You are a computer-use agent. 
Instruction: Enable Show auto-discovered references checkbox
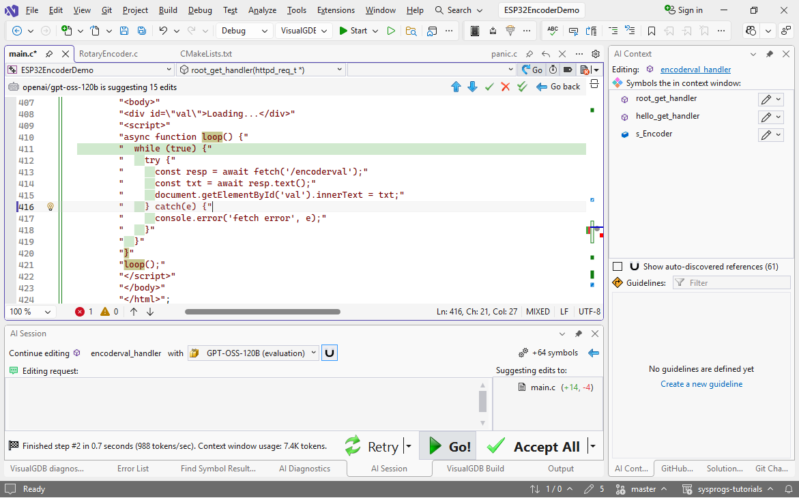pos(618,267)
